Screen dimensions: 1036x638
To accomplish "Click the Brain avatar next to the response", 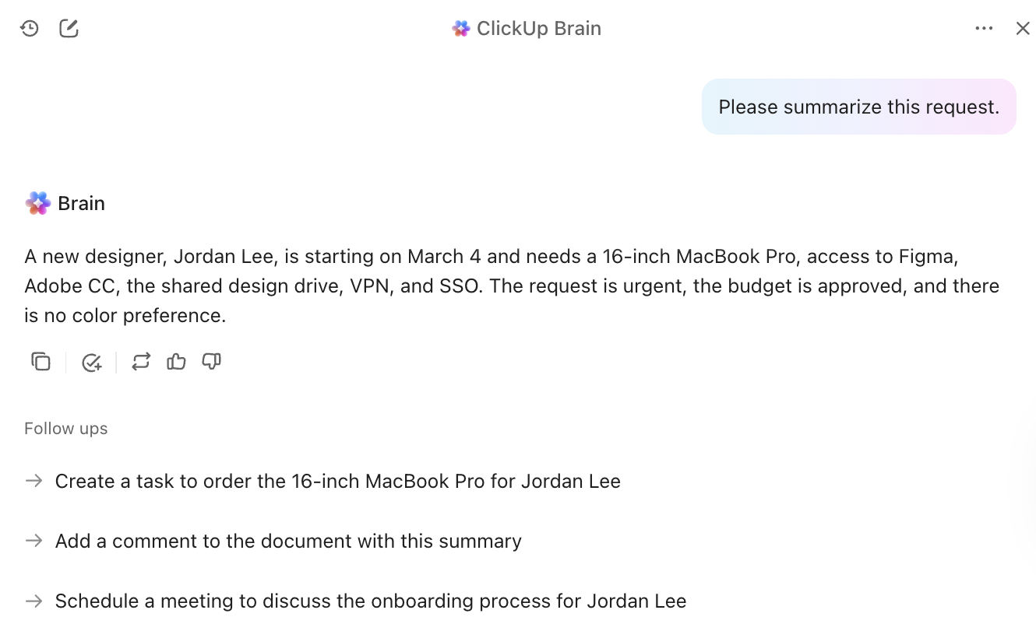I will [37, 202].
